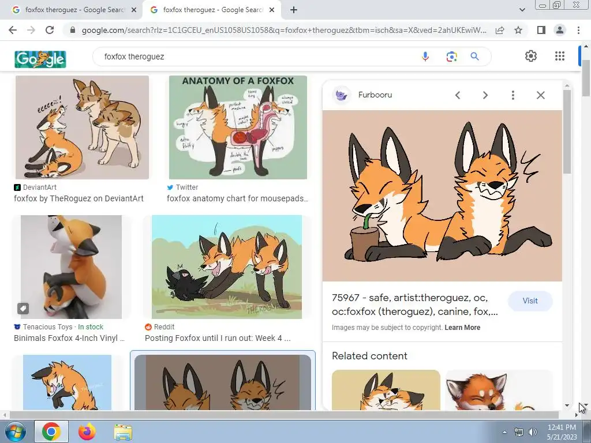591x443 pixels.
Task: Open the Google apps grid
Action: (560, 56)
